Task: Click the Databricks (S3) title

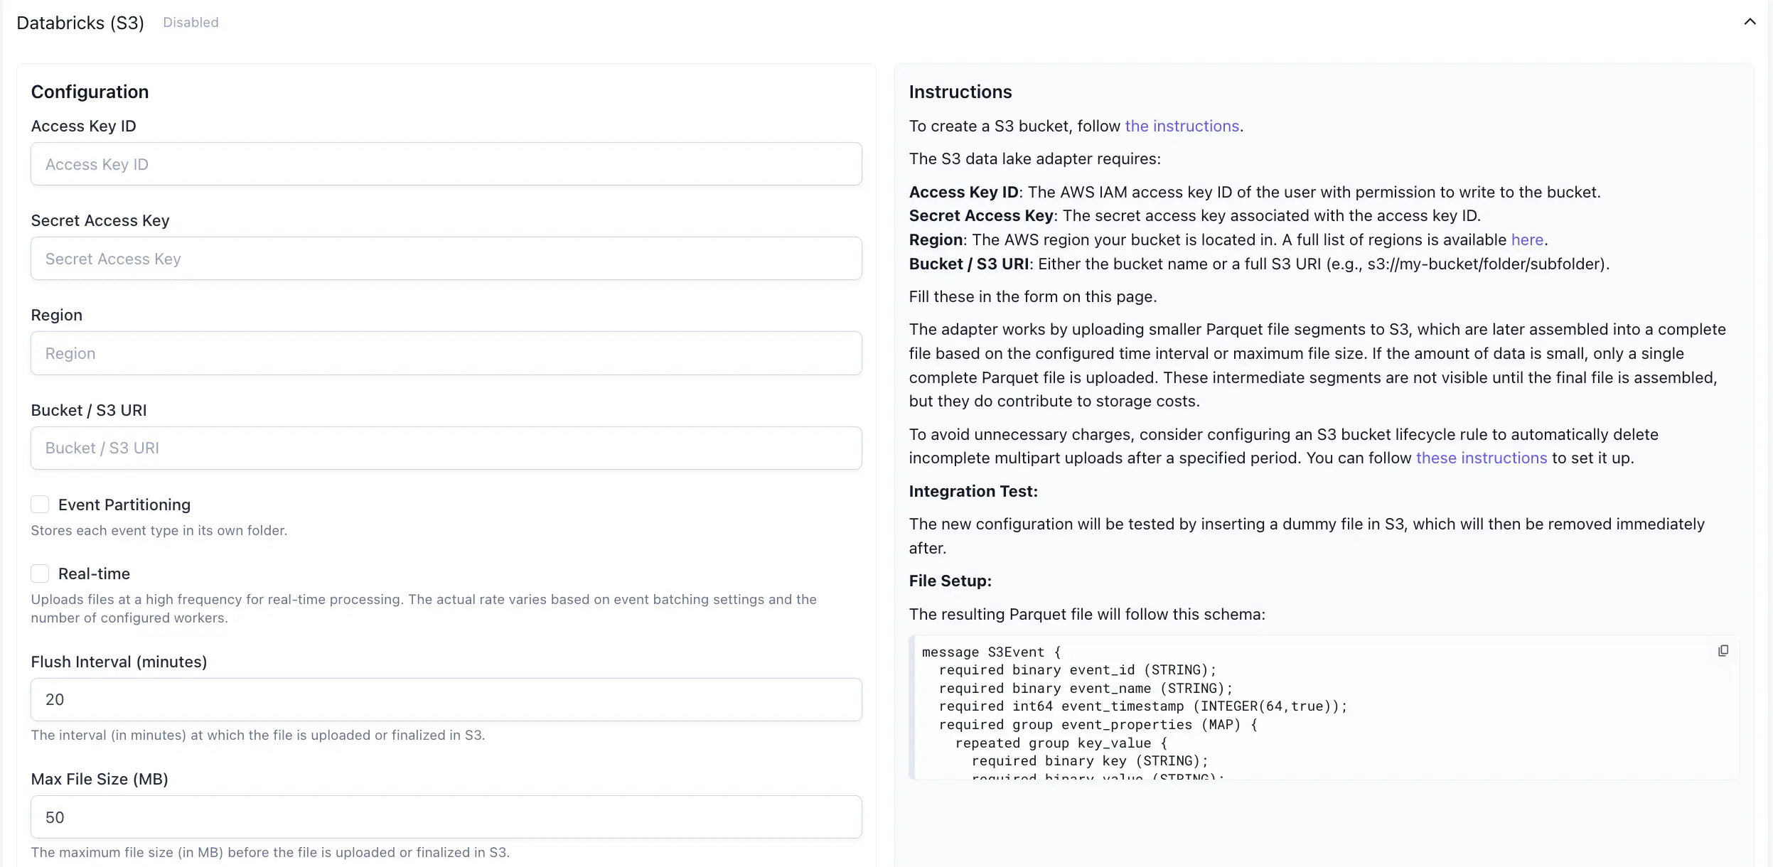Action: coord(80,22)
